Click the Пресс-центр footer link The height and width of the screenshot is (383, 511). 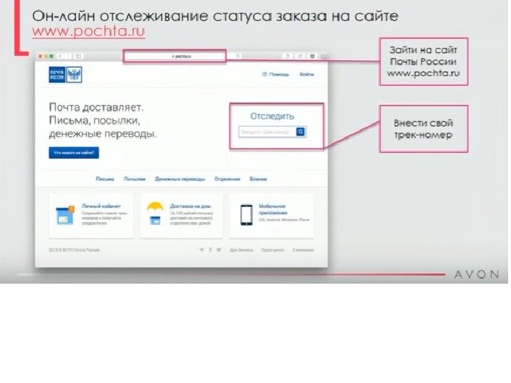tap(273, 250)
